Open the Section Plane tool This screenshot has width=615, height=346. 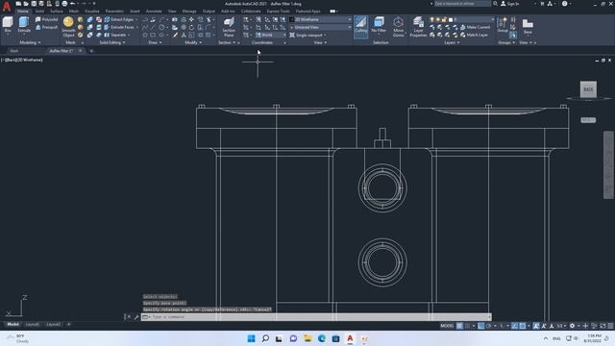pyautogui.click(x=229, y=27)
